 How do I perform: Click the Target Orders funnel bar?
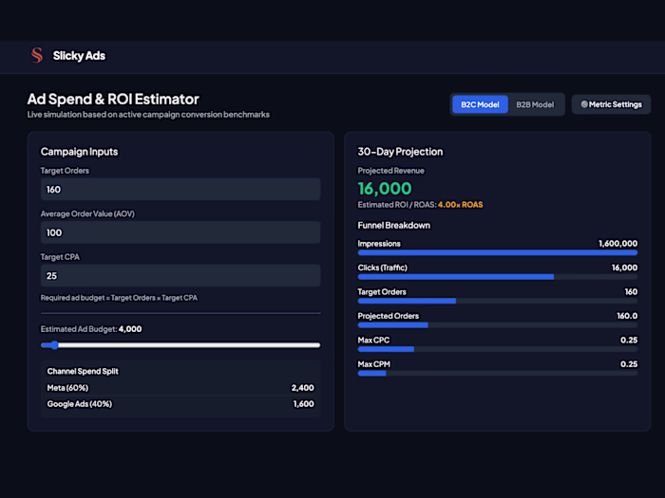click(x=498, y=301)
